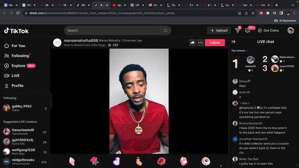Screen dimensions: 299x168
Task: Select top viewer number one avatar
Action: (250, 60)
